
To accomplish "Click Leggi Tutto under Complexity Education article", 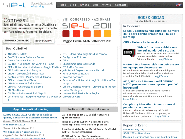I will tap(162, 116).
